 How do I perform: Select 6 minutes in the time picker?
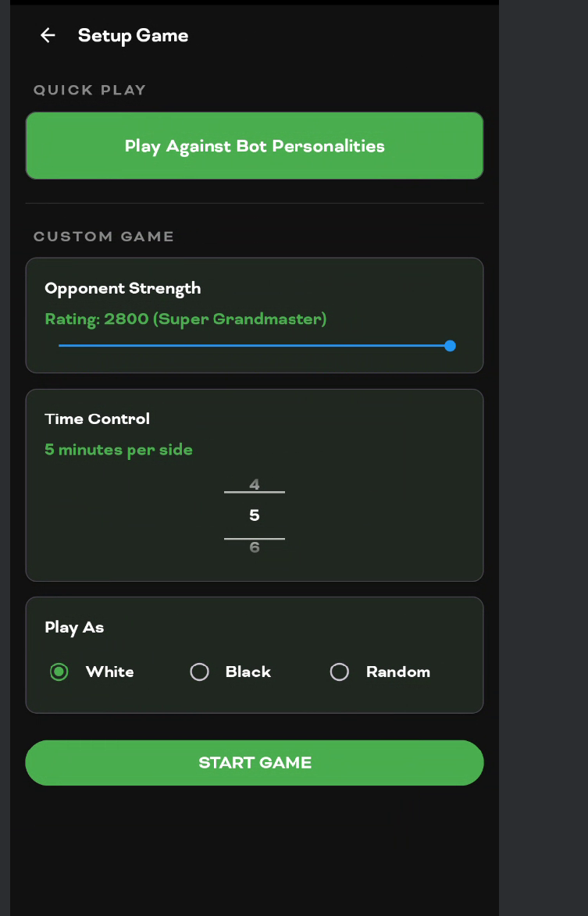[x=255, y=547]
